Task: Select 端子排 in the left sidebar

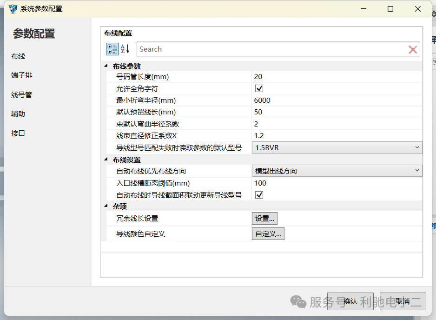Action: tap(22, 75)
